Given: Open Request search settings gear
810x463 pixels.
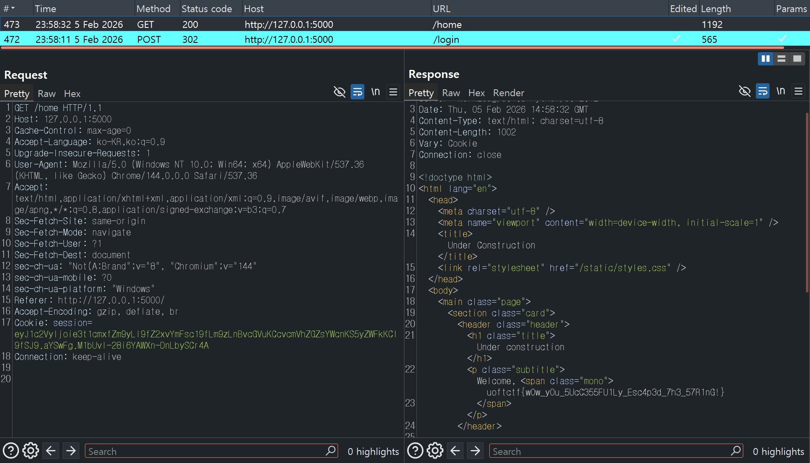Looking at the screenshot, I should pos(31,450).
